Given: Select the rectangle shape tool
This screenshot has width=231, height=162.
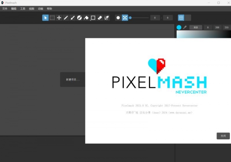Looking at the screenshot, I should click(93, 18).
